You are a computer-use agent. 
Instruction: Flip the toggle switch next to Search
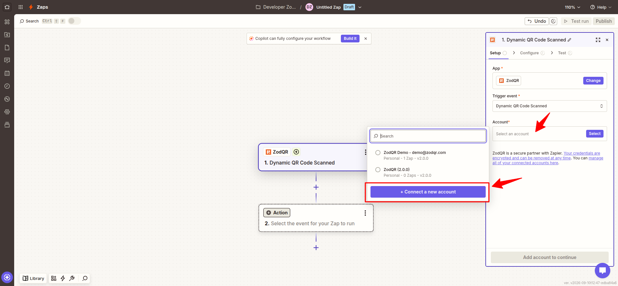point(74,21)
